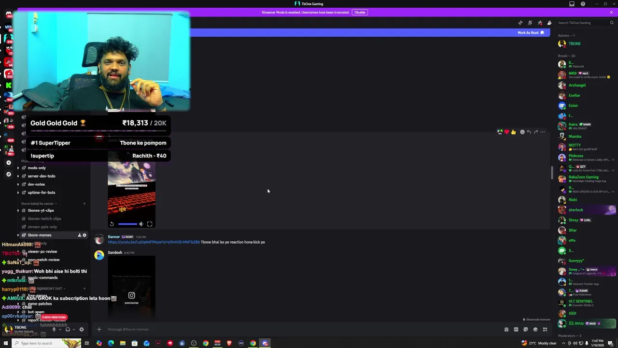Open the GIF picker in message bar
The image size is (618, 348).
click(x=516, y=330)
